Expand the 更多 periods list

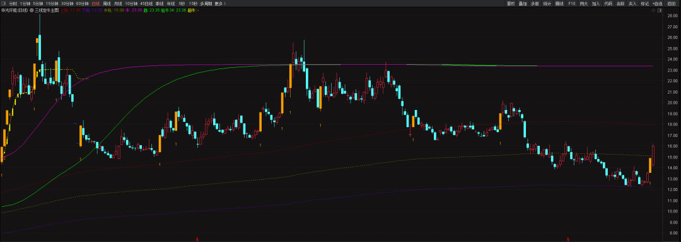point(221,4)
